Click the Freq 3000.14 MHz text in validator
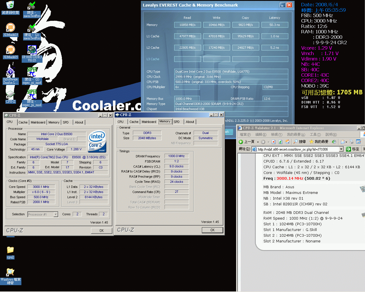 [x=297, y=179]
